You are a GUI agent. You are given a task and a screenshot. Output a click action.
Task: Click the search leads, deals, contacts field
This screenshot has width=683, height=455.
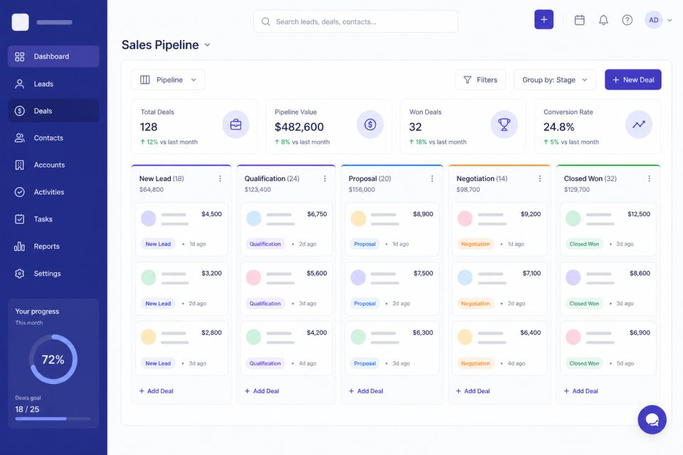tap(356, 21)
